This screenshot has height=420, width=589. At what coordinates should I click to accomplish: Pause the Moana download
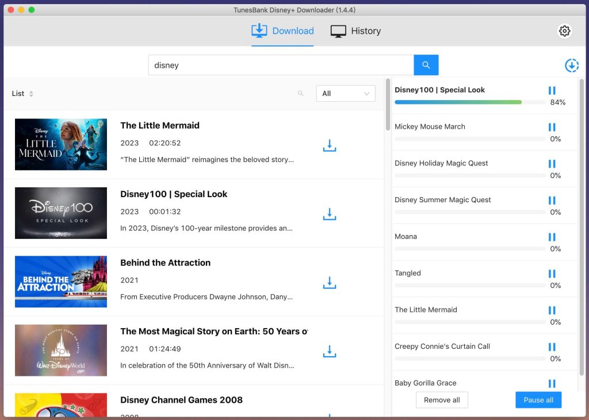(552, 237)
